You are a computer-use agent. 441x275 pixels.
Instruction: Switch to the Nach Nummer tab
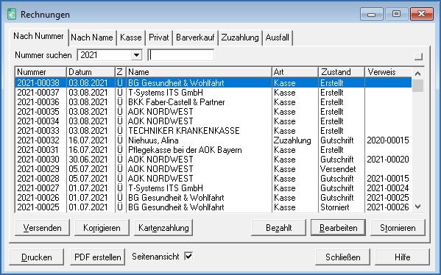click(x=38, y=36)
